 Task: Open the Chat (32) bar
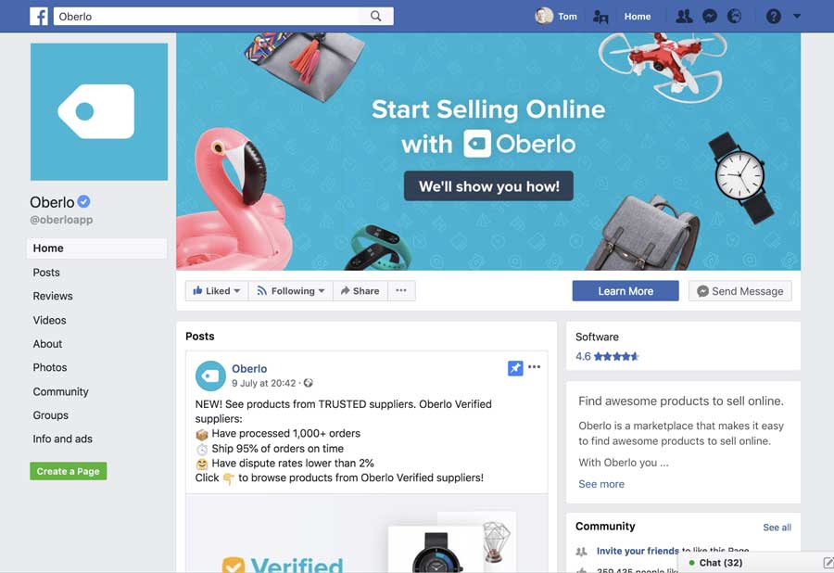point(756,563)
